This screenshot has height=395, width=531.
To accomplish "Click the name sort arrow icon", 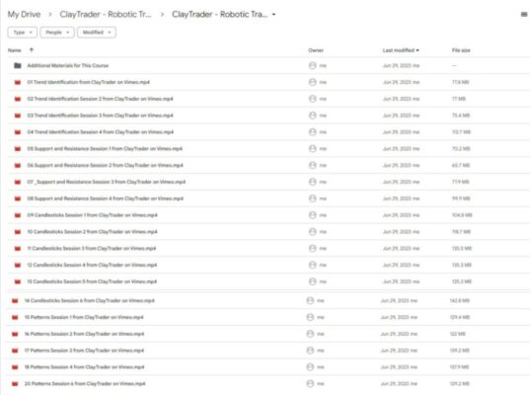I will 32,50.
